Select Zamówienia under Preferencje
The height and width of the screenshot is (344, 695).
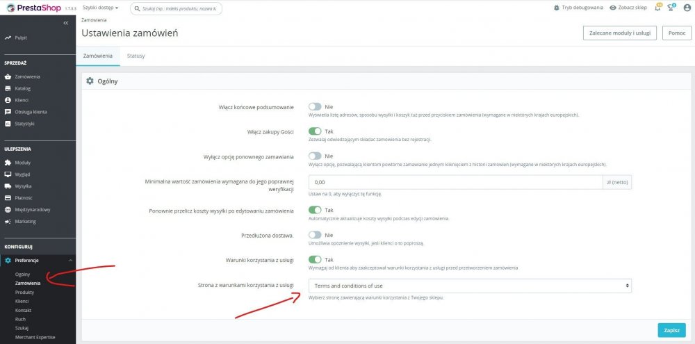28,284
